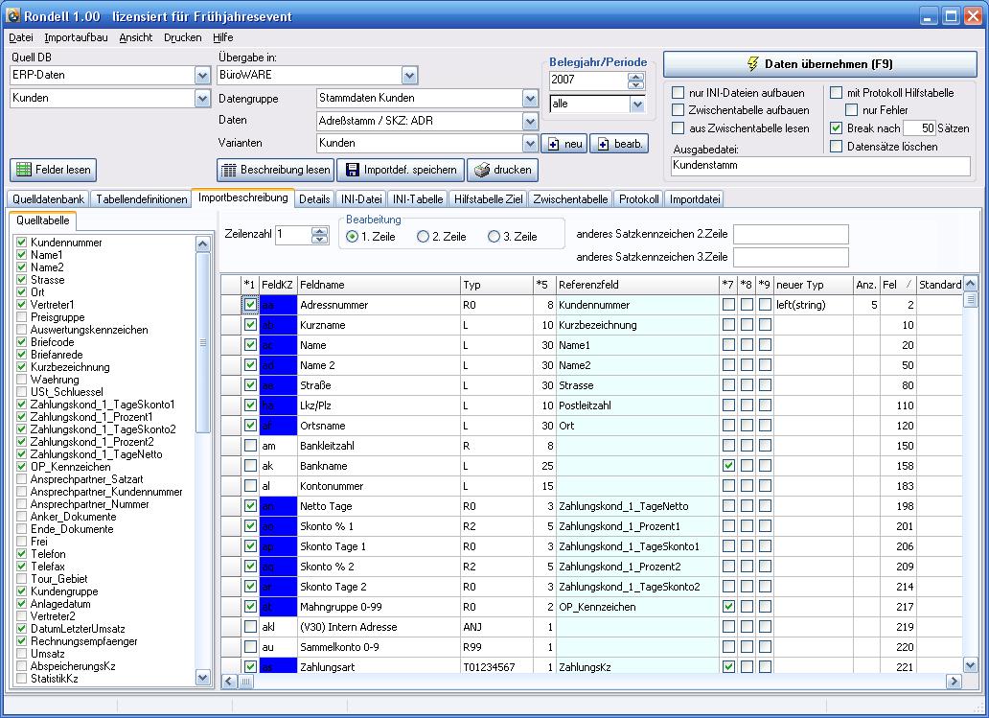Select the 2. Zeile radio button
989x718 pixels.
(423, 237)
